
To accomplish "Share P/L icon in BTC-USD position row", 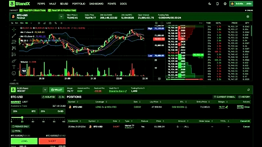I will (x=186, y=107).
